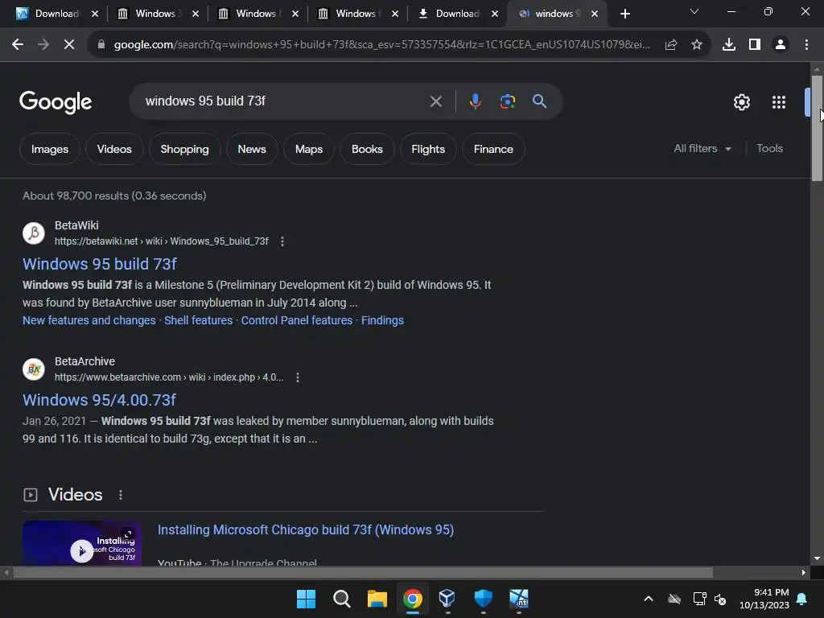Open muted volume tray icon
This screenshot has height=618, width=824.
click(x=720, y=599)
